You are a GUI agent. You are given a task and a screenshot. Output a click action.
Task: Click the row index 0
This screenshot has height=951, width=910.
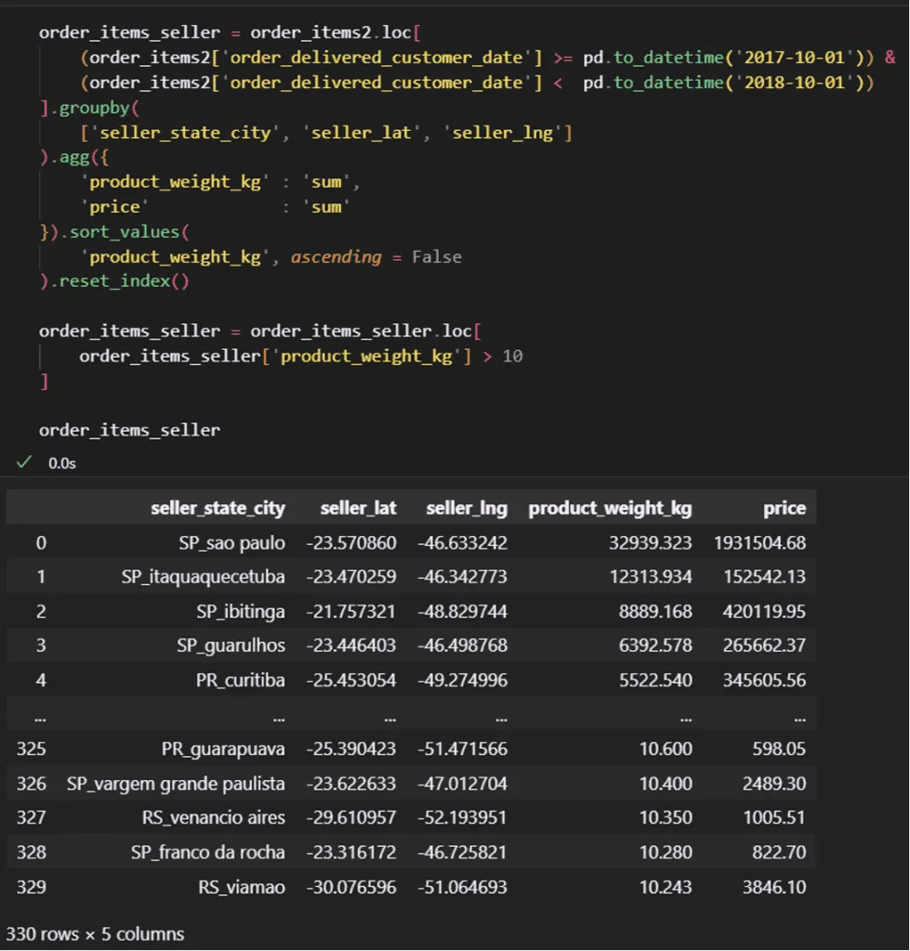(x=41, y=542)
